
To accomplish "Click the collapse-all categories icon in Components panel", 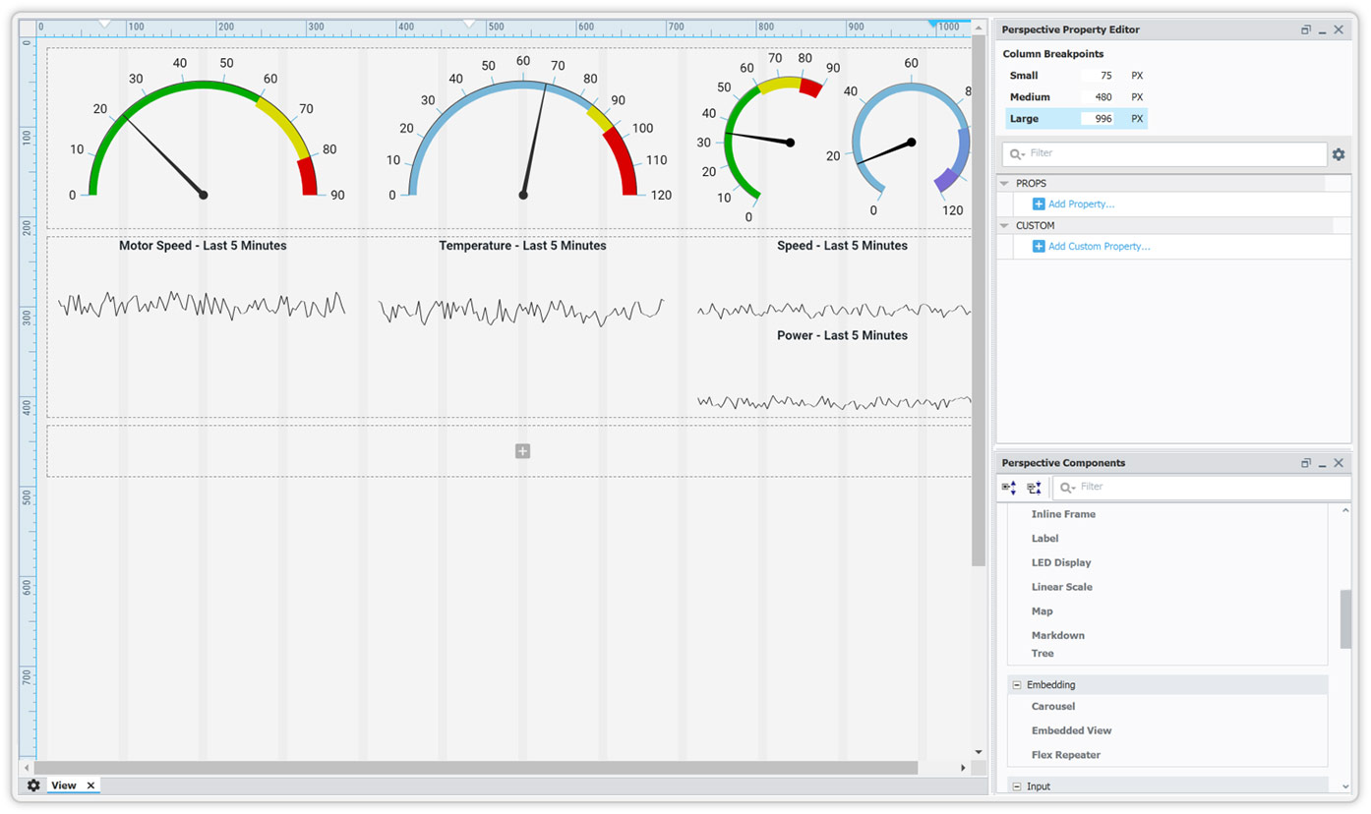I will point(1034,487).
